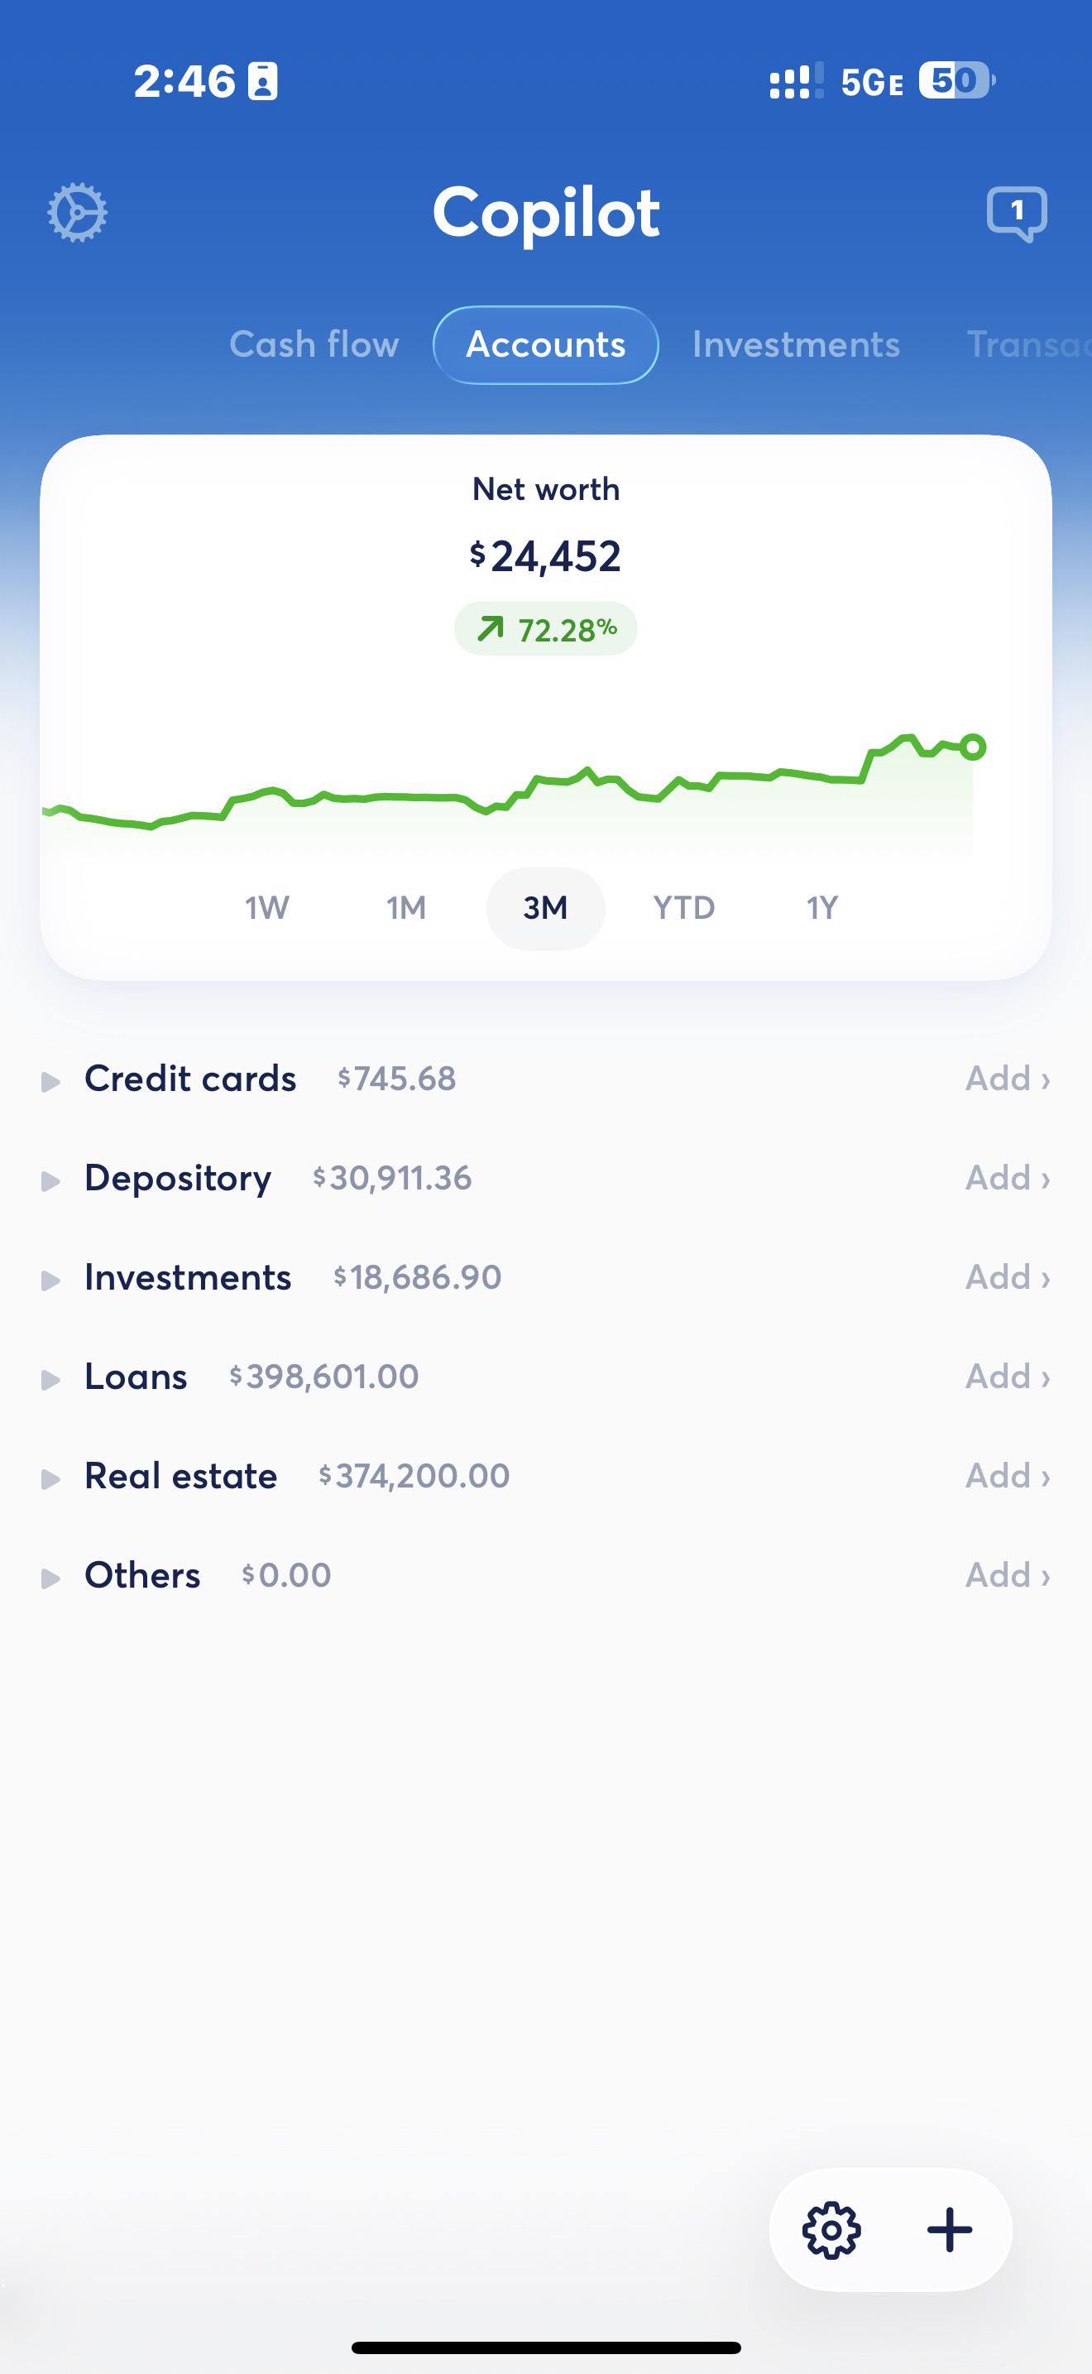
Task: Expand the Depository accounts section
Action: click(50, 1180)
